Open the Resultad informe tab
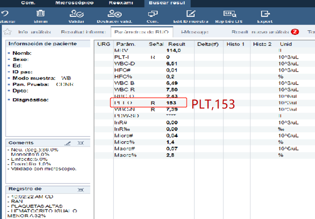 [83, 32]
